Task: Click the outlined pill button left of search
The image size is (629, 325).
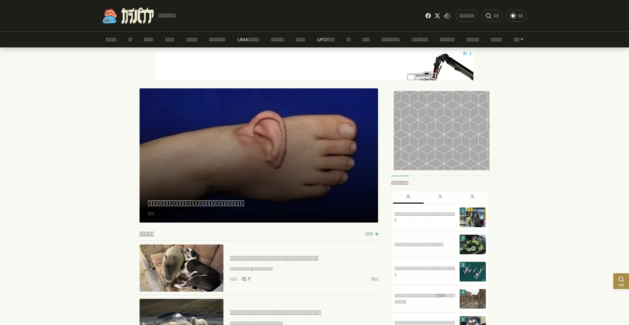Action: coord(467,16)
